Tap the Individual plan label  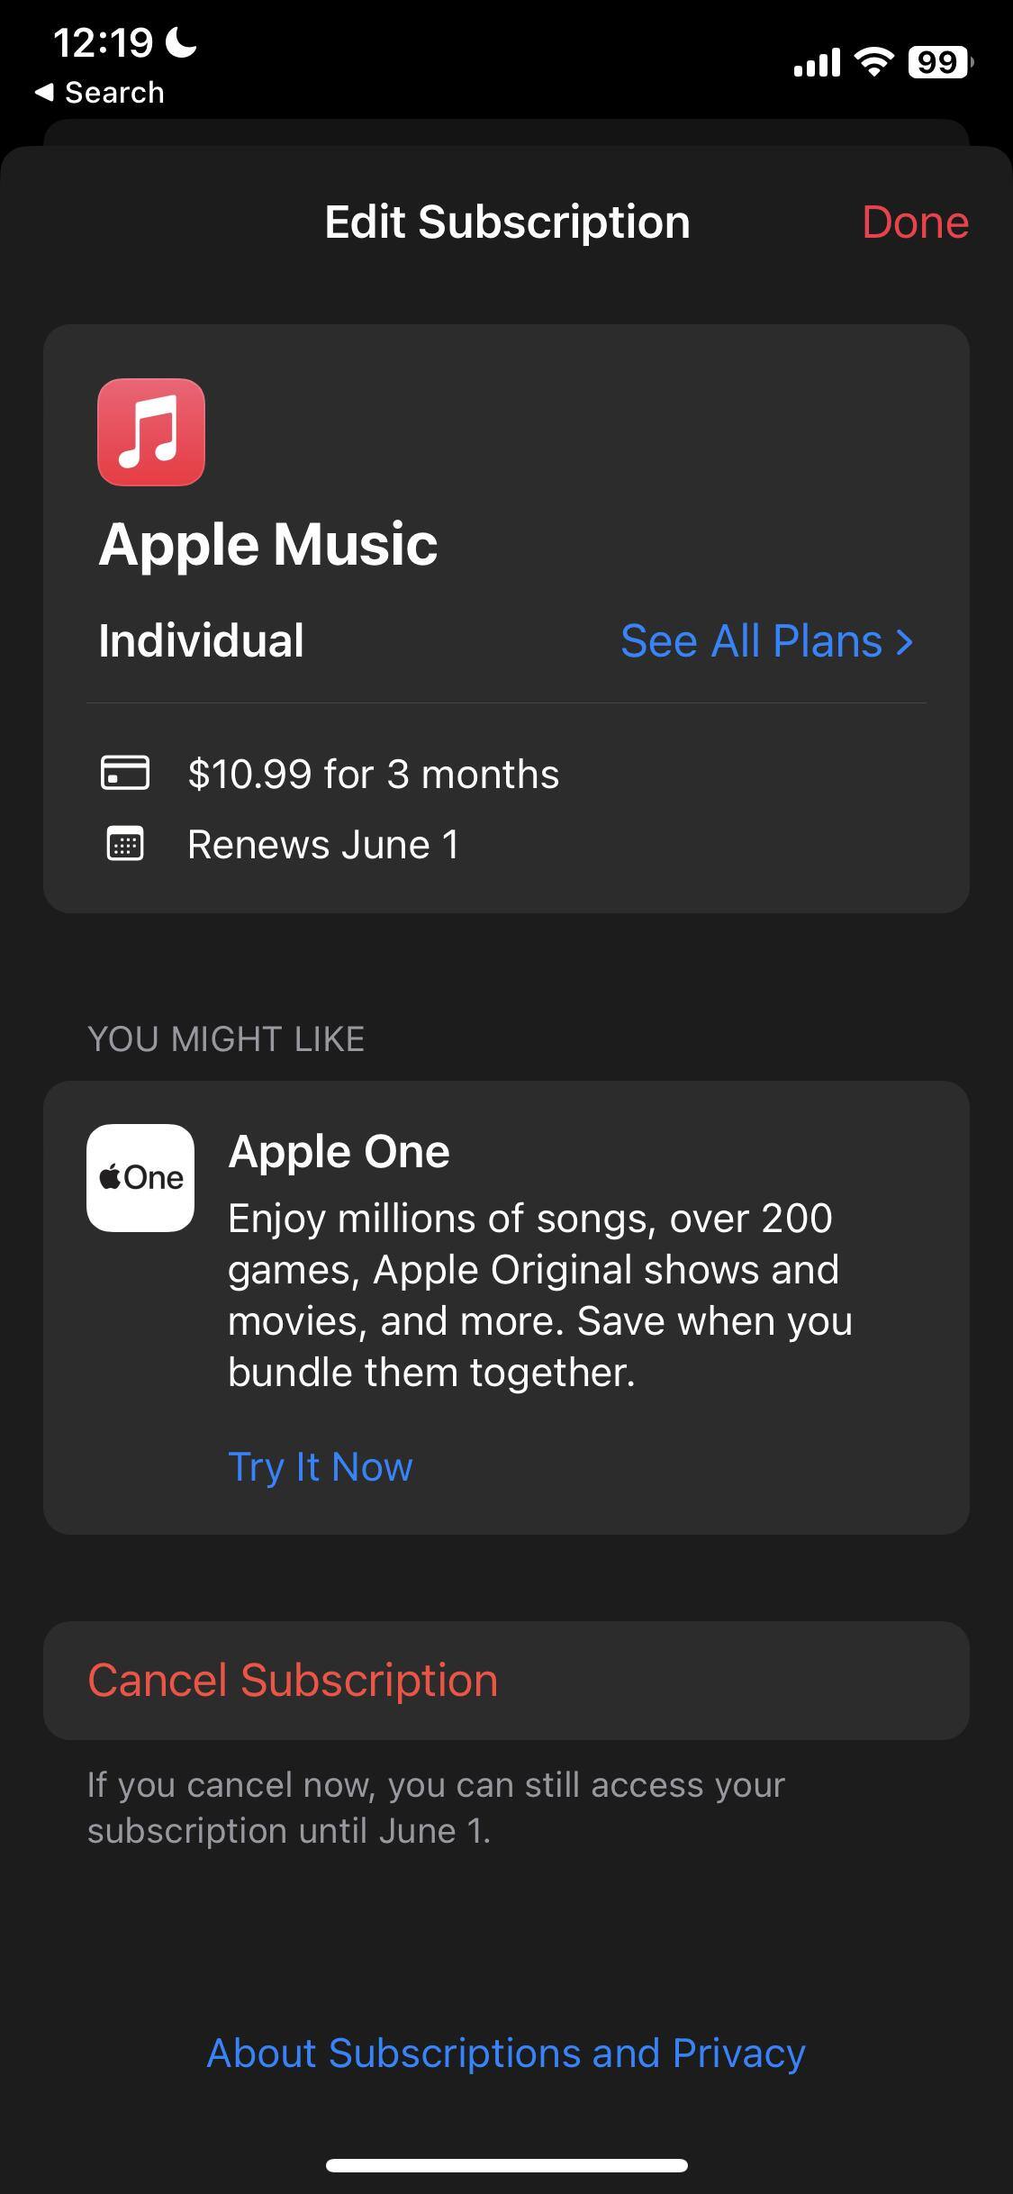click(x=201, y=640)
